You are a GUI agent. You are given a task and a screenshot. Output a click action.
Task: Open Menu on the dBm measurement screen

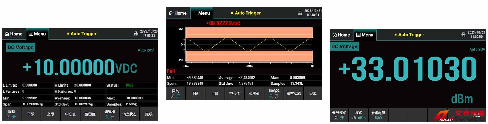(365, 35)
